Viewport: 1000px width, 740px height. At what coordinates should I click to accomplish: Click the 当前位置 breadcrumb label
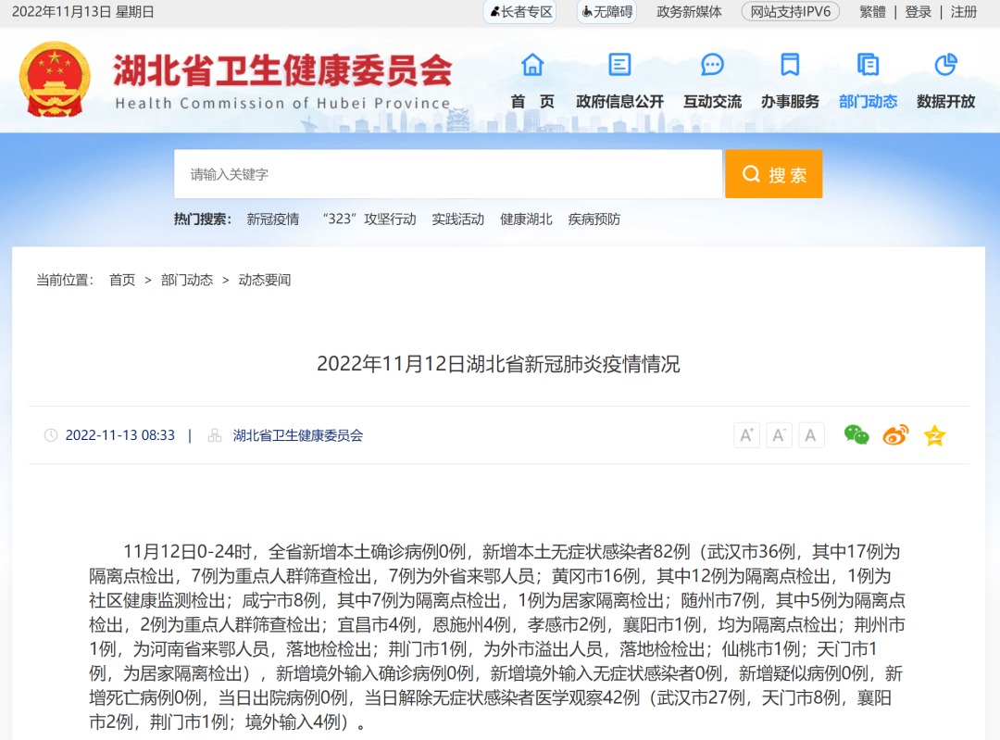click(x=65, y=280)
